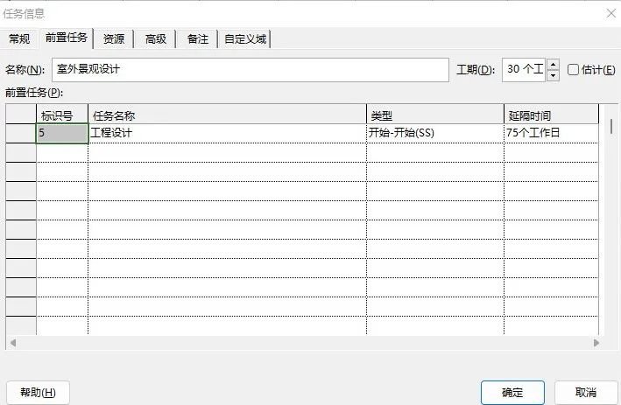Decrease duration with the down spinner arrow
The width and height of the screenshot is (621, 405).
click(554, 75)
